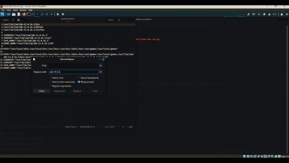The image size is (289, 163).
Task: Click the Save button in the editor header
Action: pyautogui.click(x=111, y=20)
